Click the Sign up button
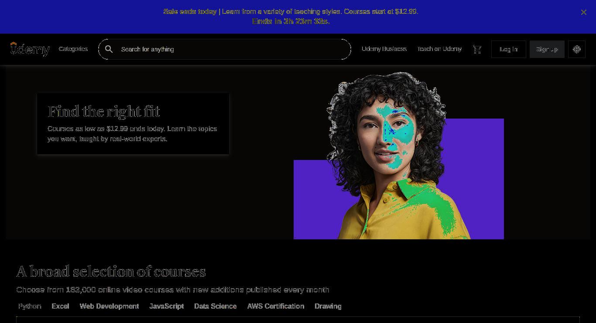 [x=547, y=49]
